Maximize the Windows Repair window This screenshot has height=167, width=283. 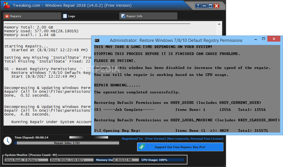pyautogui.click(x=210, y=6)
